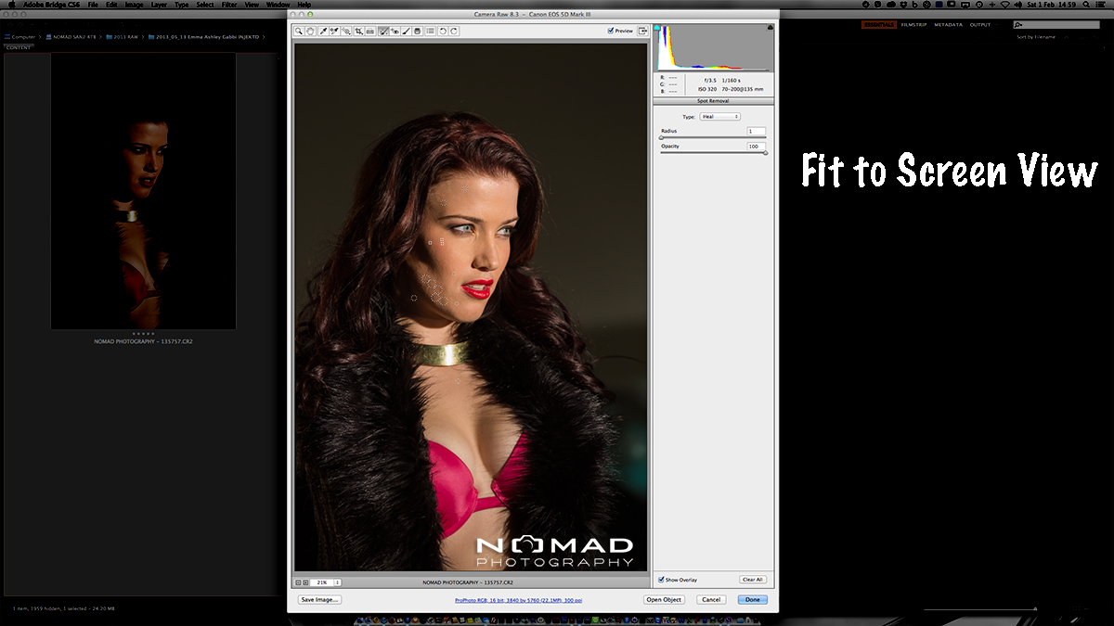The image size is (1114, 626).
Task: Click the Open Object button
Action: coord(664,600)
